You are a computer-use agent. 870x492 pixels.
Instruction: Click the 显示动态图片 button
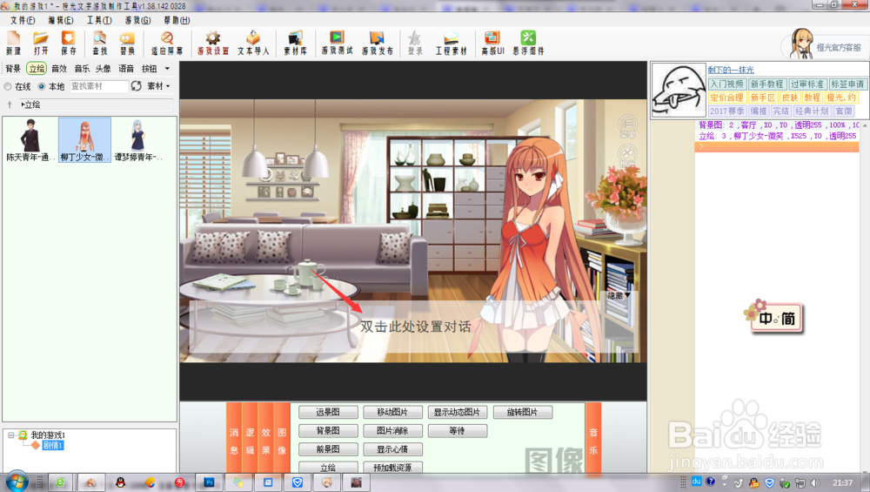[x=458, y=412]
